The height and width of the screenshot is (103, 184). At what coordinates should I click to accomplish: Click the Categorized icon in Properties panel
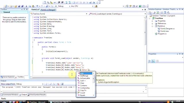coord(150,61)
